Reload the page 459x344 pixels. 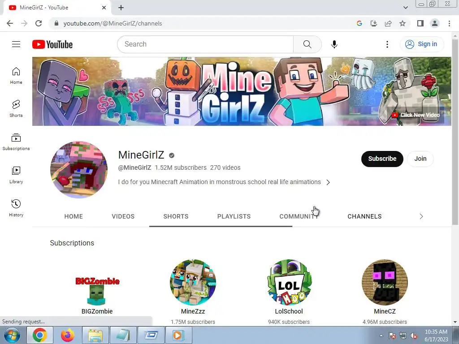click(39, 23)
